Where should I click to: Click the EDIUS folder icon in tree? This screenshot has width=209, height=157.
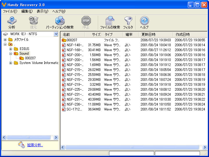click(x=16, y=49)
